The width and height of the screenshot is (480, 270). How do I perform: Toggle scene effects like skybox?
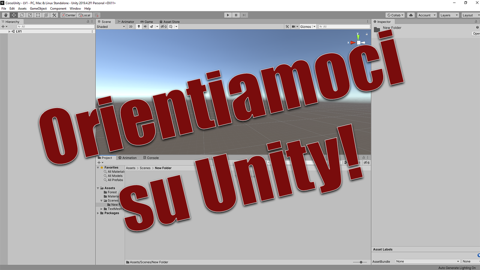(151, 27)
